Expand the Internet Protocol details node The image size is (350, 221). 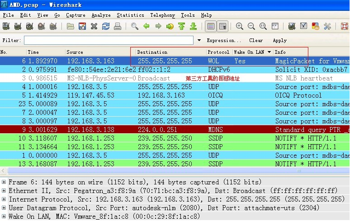pos(4,199)
